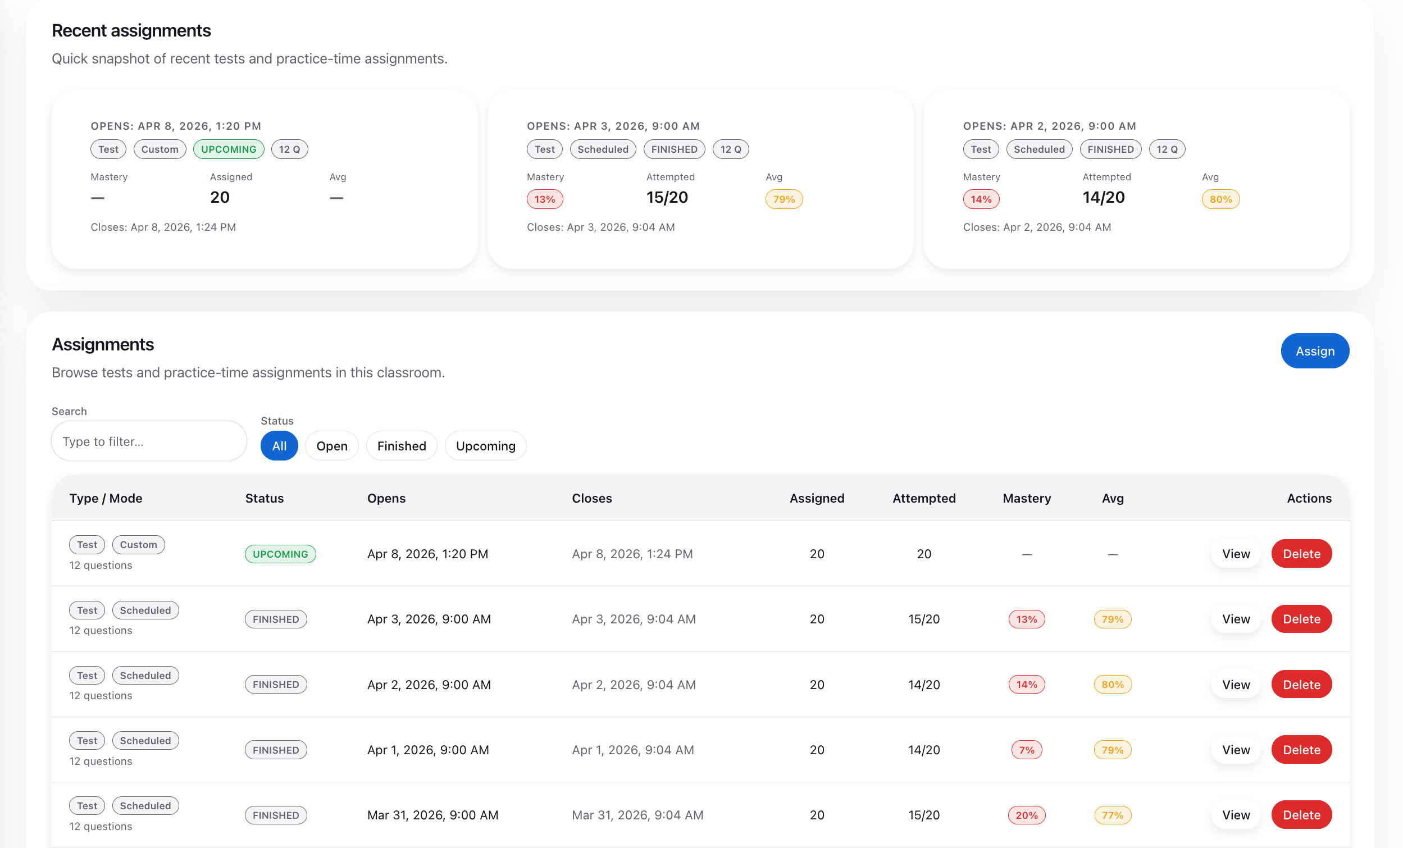Delete the Apr 8, 2026 upcoming assignment

point(1302,554)
